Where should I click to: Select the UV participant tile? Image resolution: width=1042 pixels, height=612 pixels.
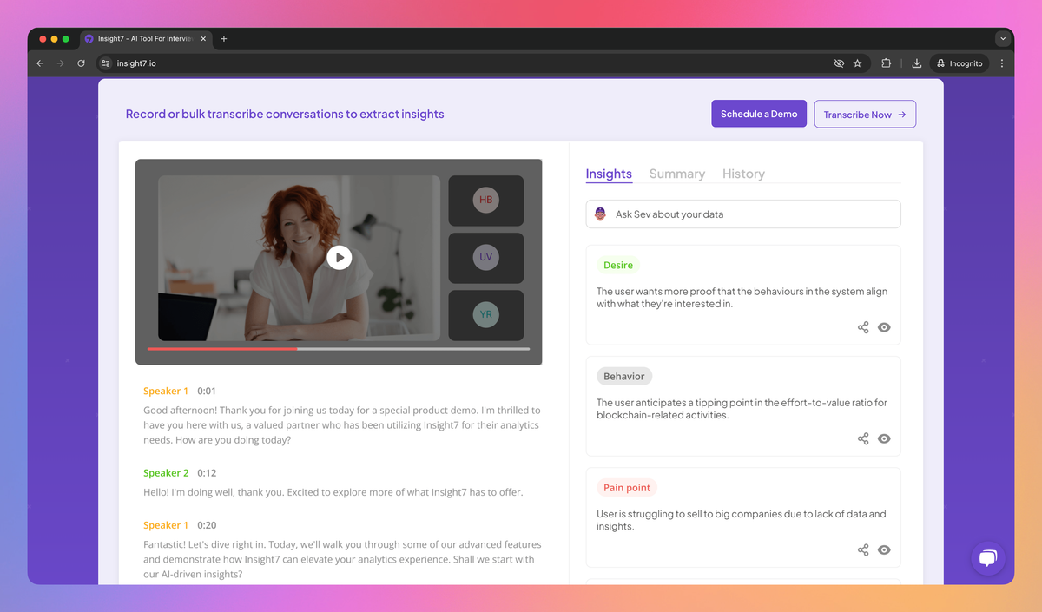[x=486, y=258]
